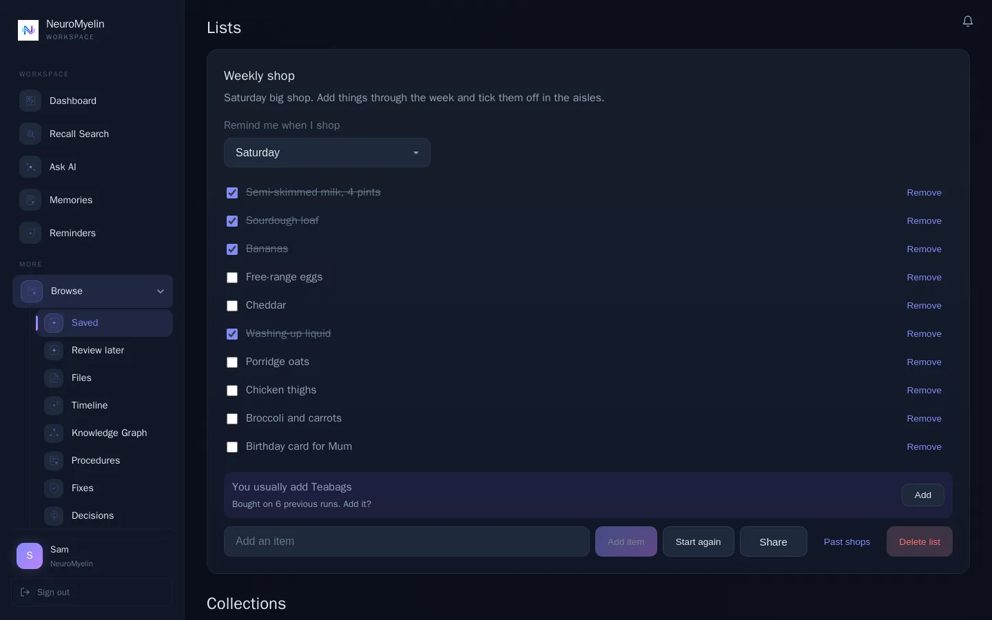Open the notifications bell icon
The height and width of the screenshot is (620, 992).
[x=968, y=21]
